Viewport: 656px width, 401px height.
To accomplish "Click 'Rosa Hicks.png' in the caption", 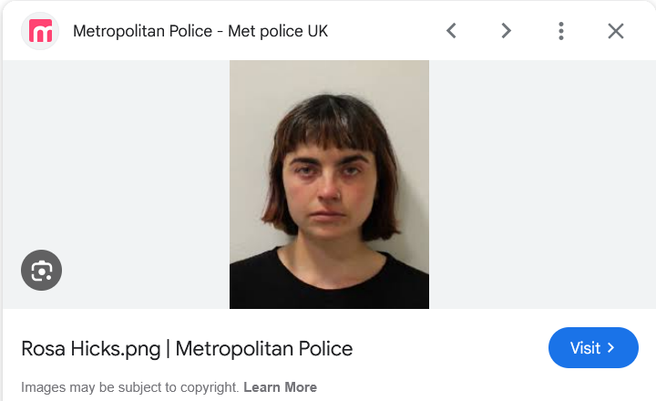I will point(91,348).
